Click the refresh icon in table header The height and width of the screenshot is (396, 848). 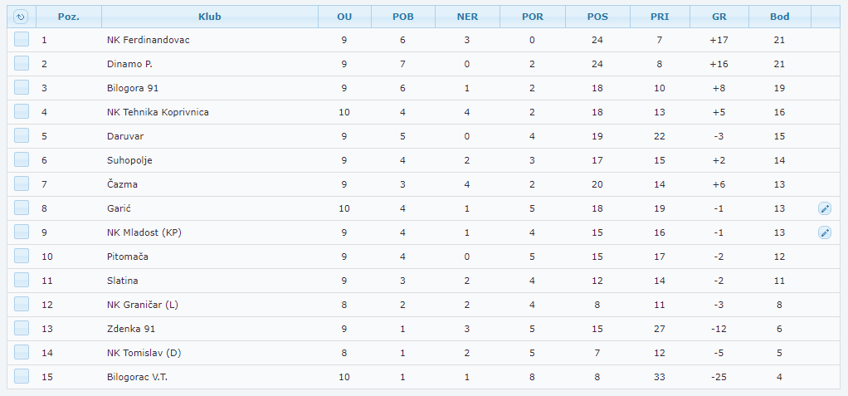(x=21, y=17)
